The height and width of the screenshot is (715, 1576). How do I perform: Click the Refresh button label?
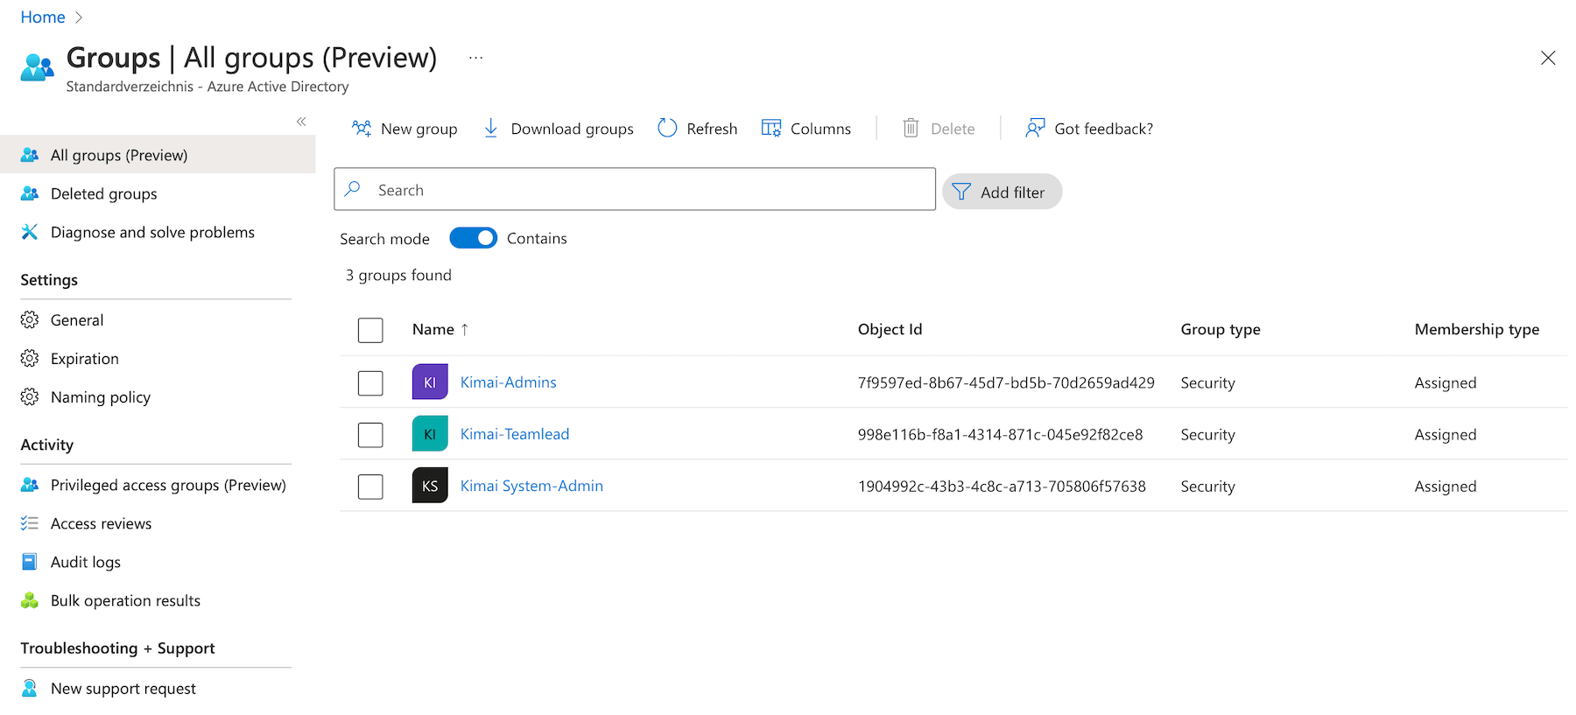(712, 129)
